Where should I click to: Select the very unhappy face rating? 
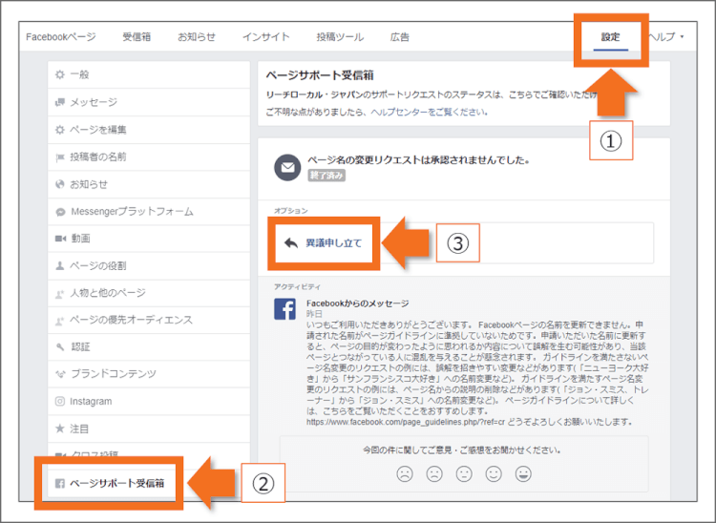pyautogui.click(x=405, y=473)
